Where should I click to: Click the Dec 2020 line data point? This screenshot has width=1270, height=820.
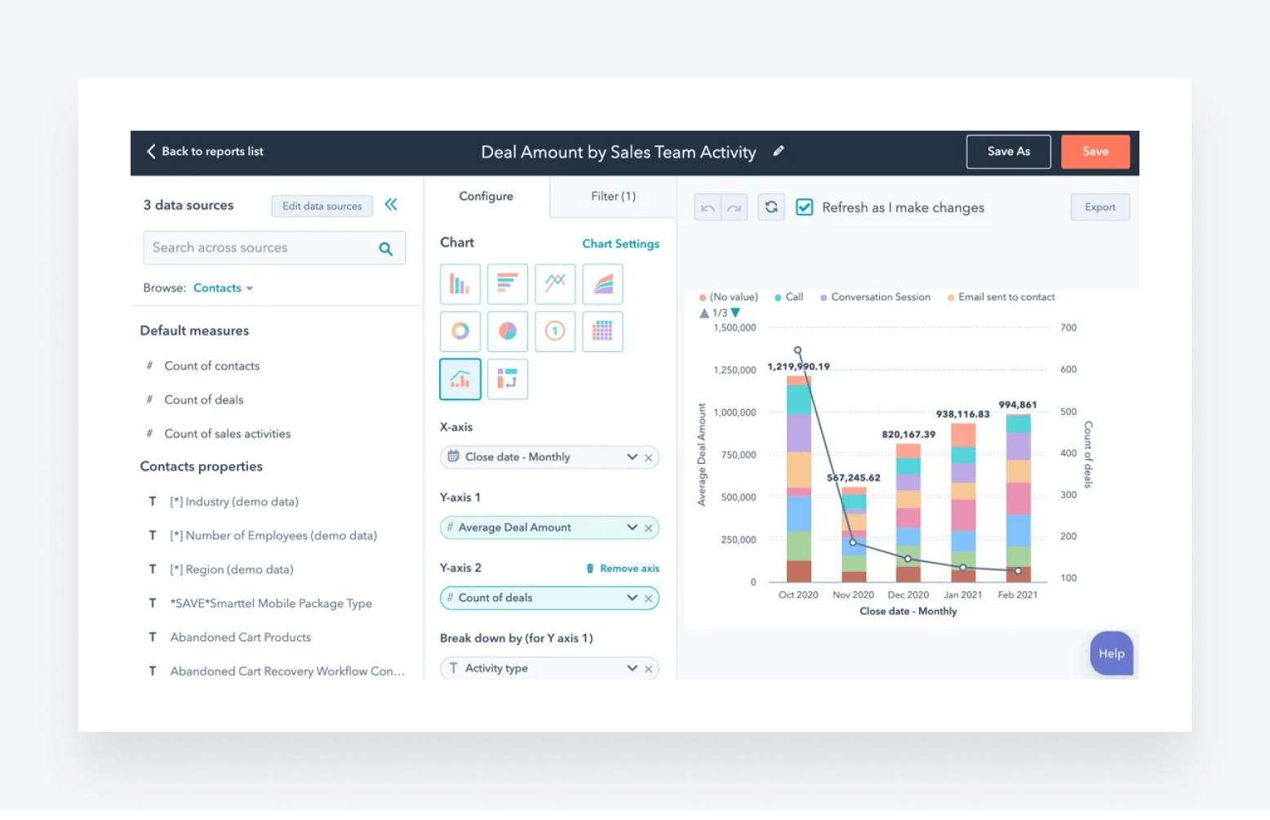tap(908, 559)
